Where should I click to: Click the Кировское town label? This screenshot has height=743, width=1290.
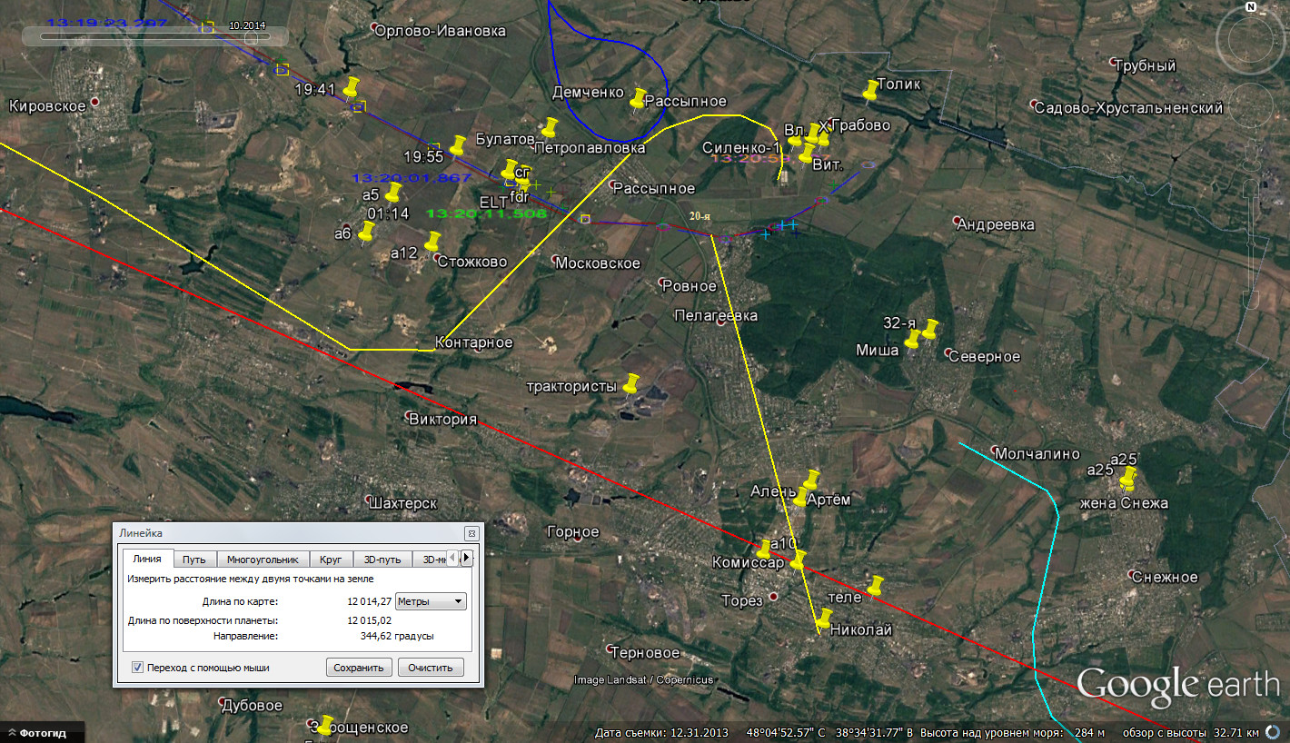47,106
